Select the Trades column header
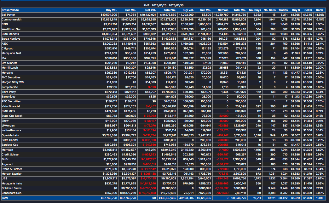The image size is (329, 203). coord(283,10)
